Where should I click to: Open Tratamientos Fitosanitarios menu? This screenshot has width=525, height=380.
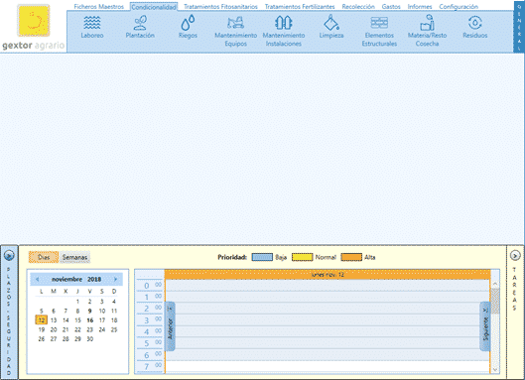point(220,6)
